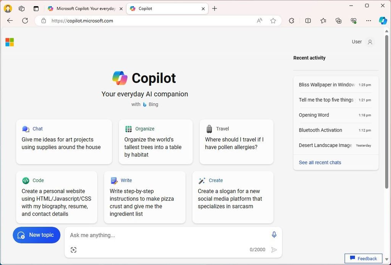Open Browser essentials in the toolbar
The height and width of the screenshot is (265, 391).
tap(353, 21)
